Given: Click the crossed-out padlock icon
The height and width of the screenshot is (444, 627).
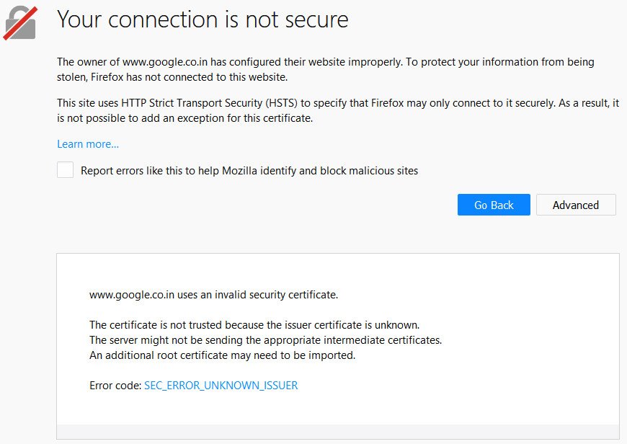Looking at the screenshot, I should (x=20, y=23).
